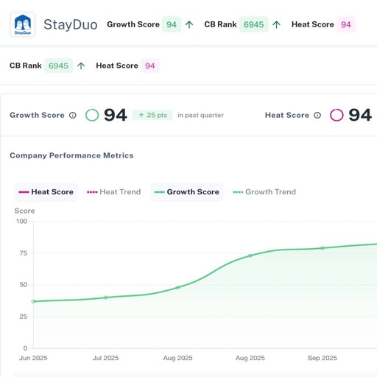377x377 pixels.
Task: Click the Growth Score 94 badge in header
Action: click(x=172, y=24)
